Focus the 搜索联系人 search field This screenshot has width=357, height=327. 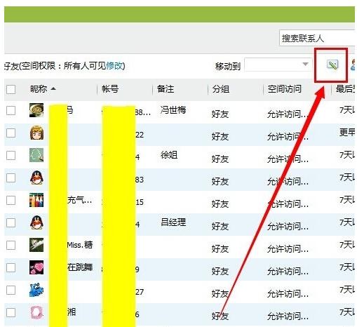tap(317, 38)
